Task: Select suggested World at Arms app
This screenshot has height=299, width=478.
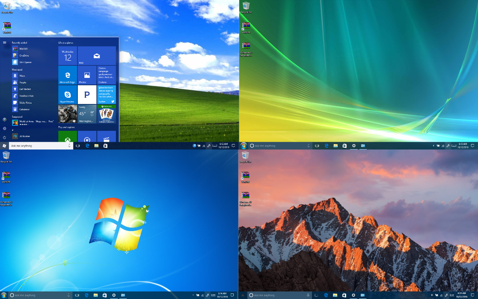Action: tap(33, 123)
